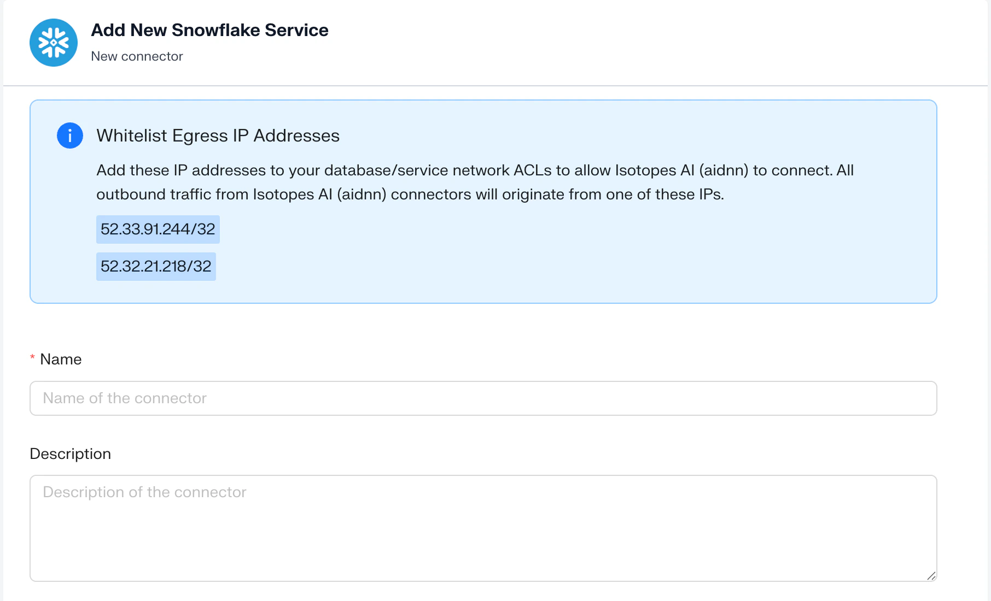Copy the IP address 52.33.91.244/32
The height and width of the screenshot is (601, 991).
tap(158, 229)
